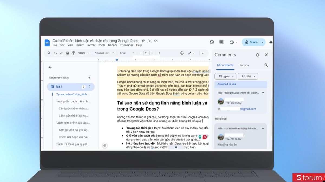Expand the Google Docs không chỉ comment thread
Viewport: 325px width, 182px height.
(x=263, y=92)
